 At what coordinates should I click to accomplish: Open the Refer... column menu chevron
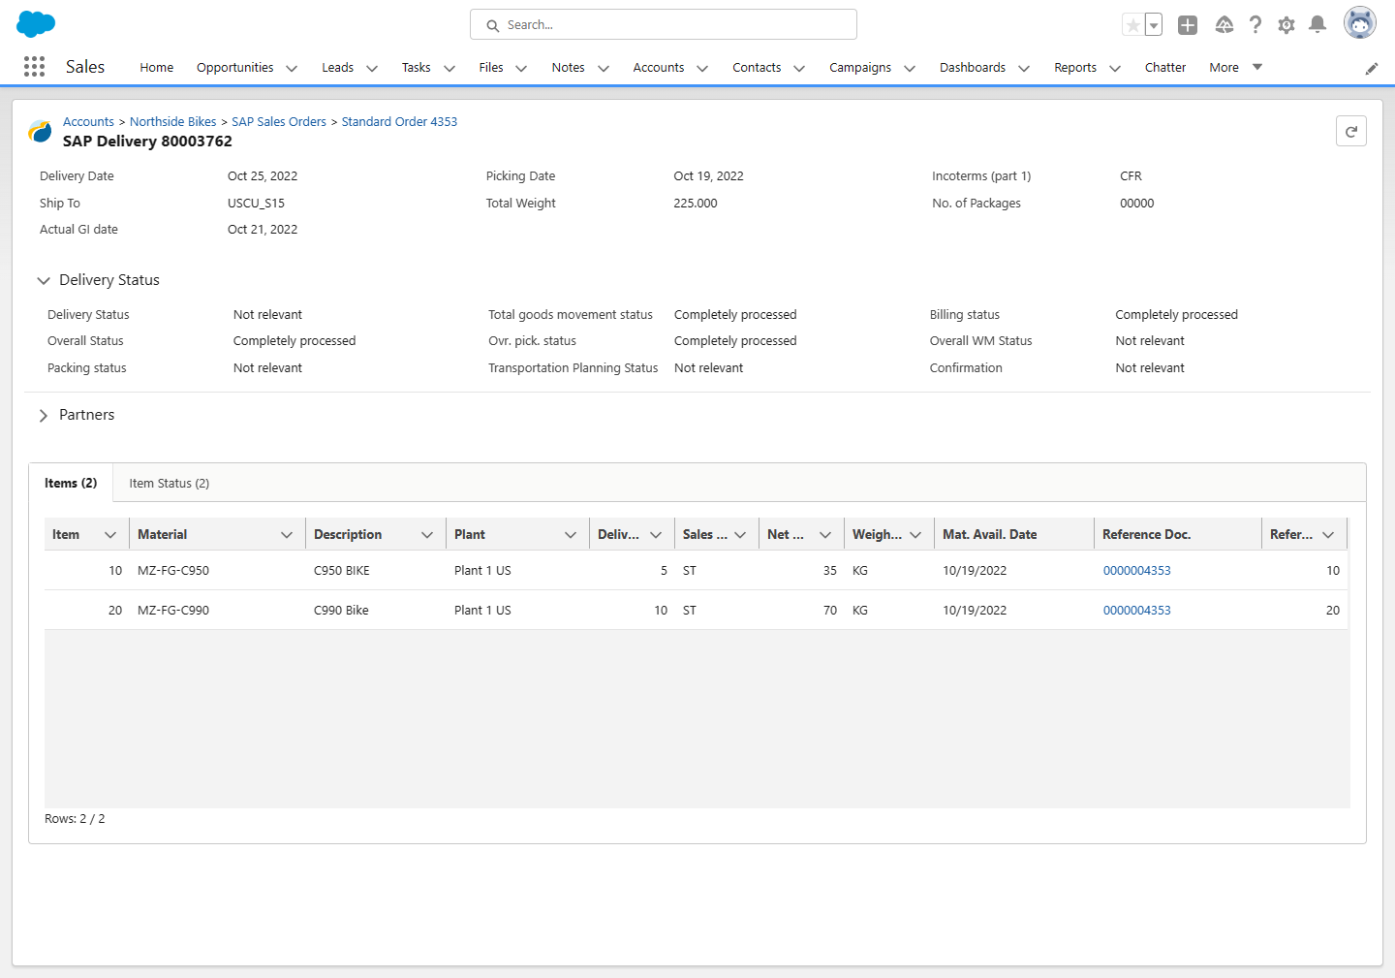[1328, 535]
